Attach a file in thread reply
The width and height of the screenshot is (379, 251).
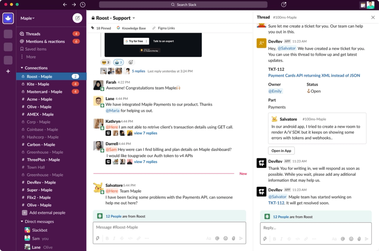point(359,239)
